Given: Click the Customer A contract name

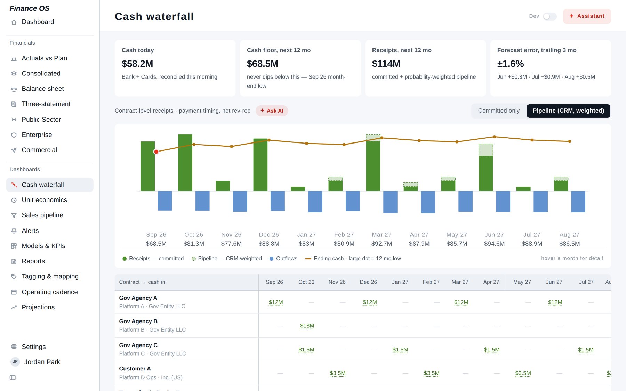Looking at the screenshot, I should click(x=135, y=369).
